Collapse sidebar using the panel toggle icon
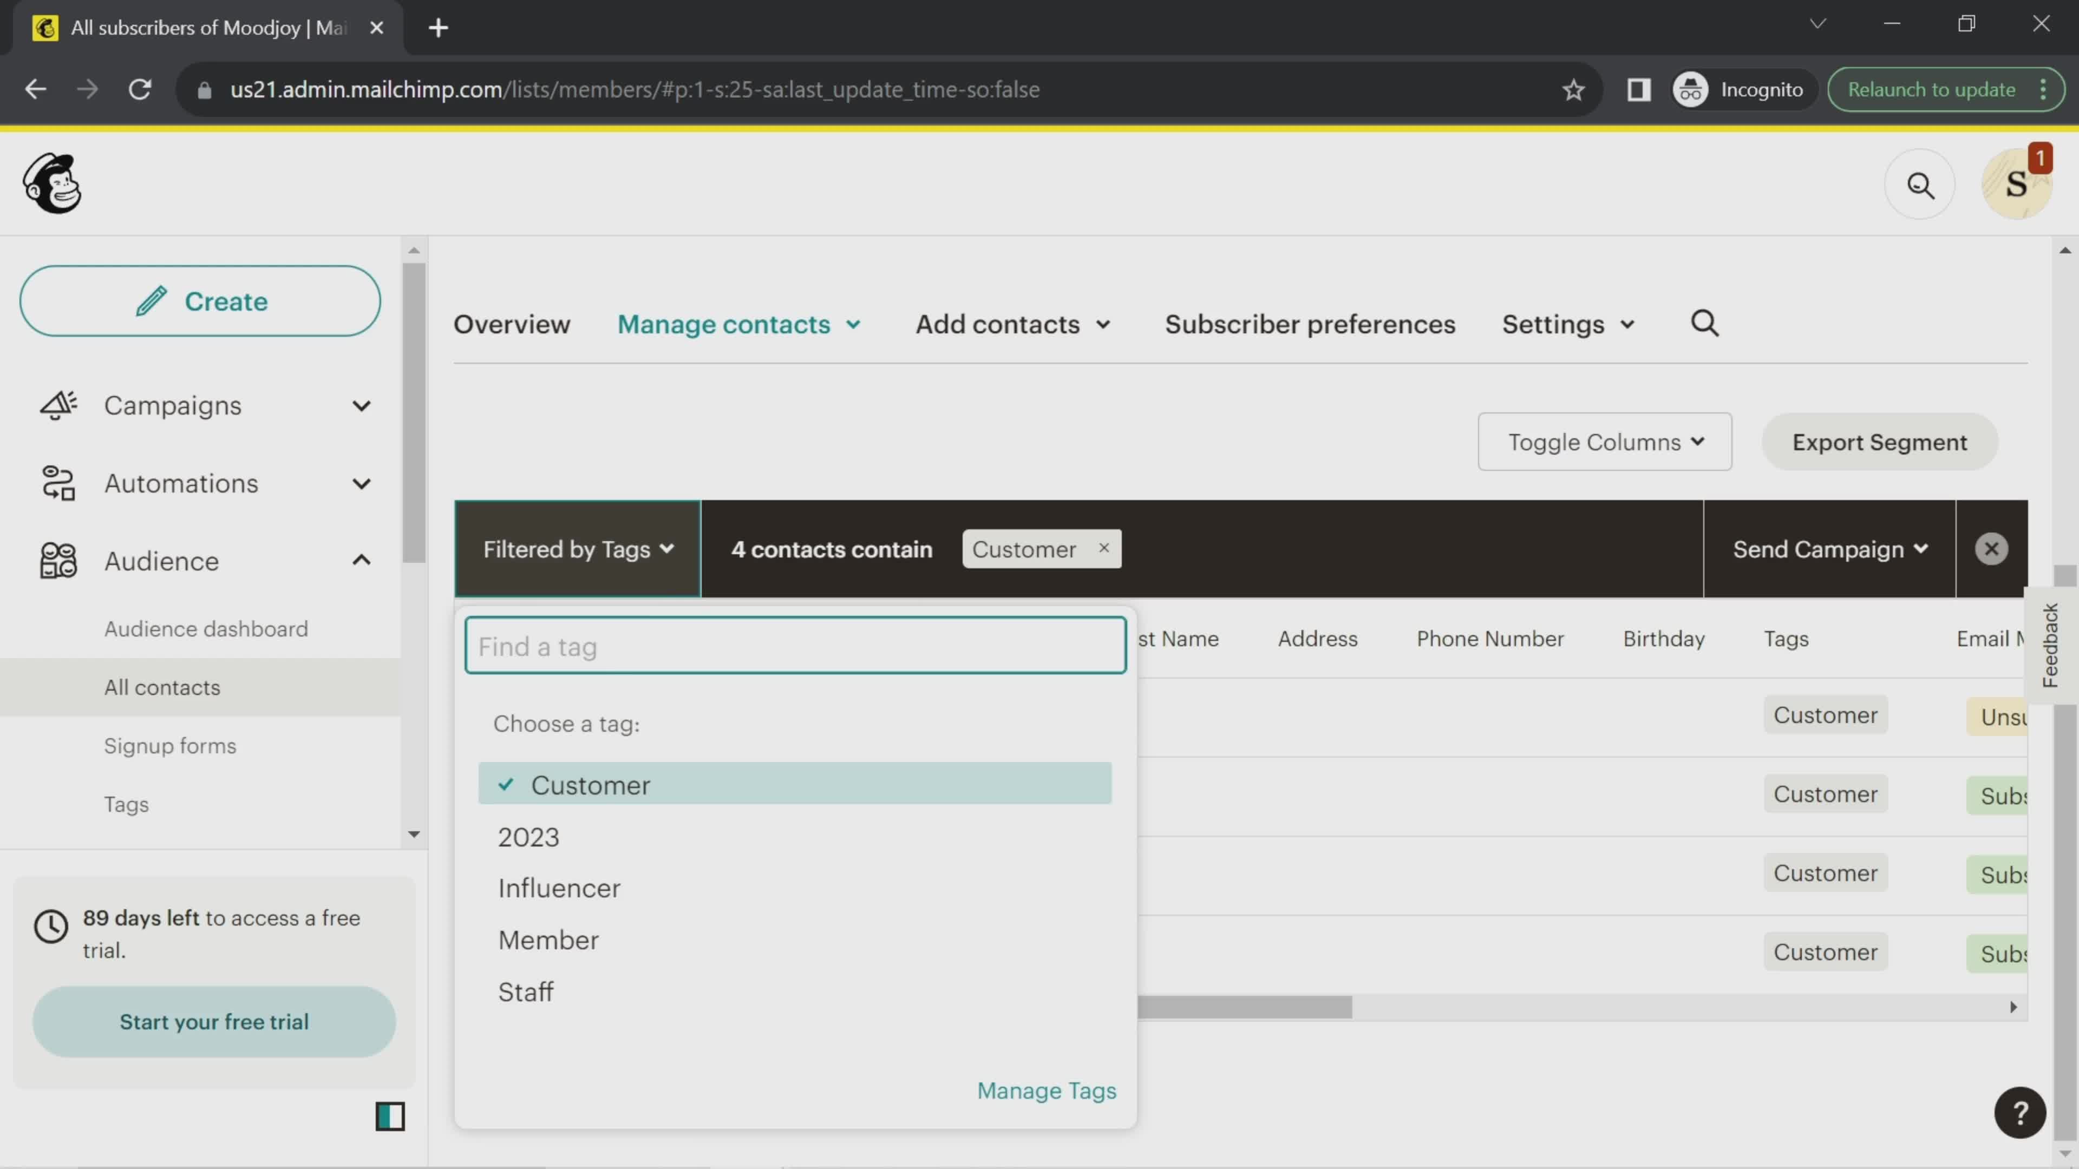The image size is (2079, 1169). (x=390, y=1117)
